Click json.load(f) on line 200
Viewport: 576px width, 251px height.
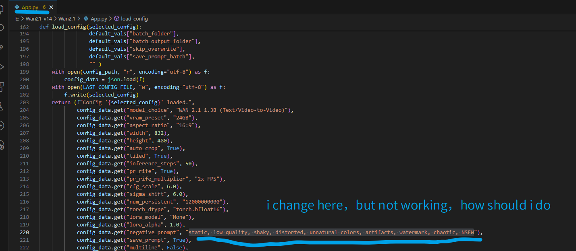click(x=126, y=80)
